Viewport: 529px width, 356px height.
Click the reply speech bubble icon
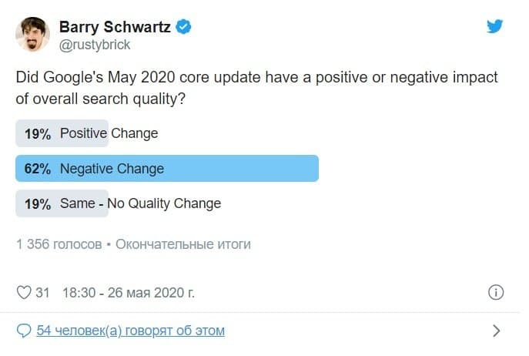[x=24, y=331]
